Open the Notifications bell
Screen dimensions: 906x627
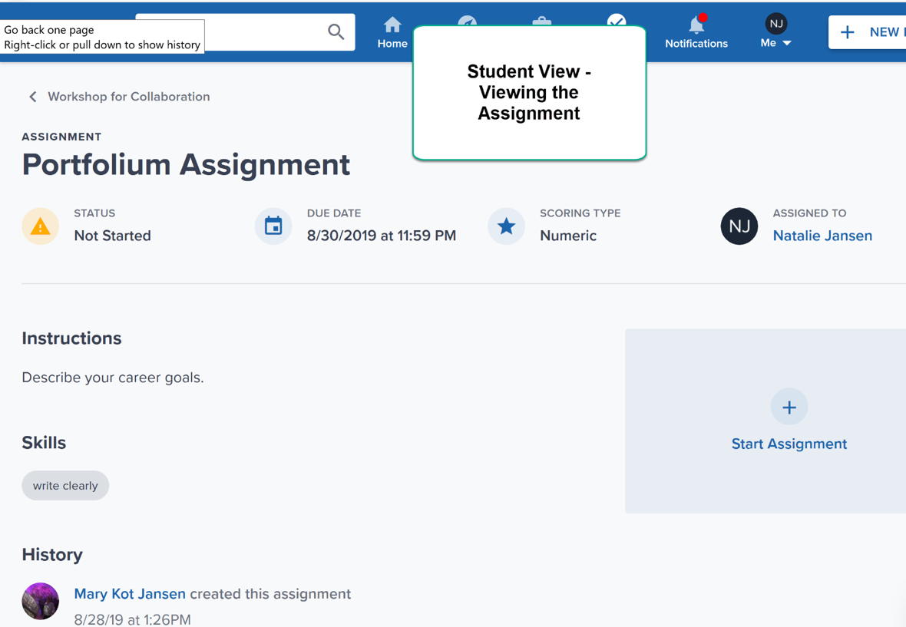click(x=696, y=31)
